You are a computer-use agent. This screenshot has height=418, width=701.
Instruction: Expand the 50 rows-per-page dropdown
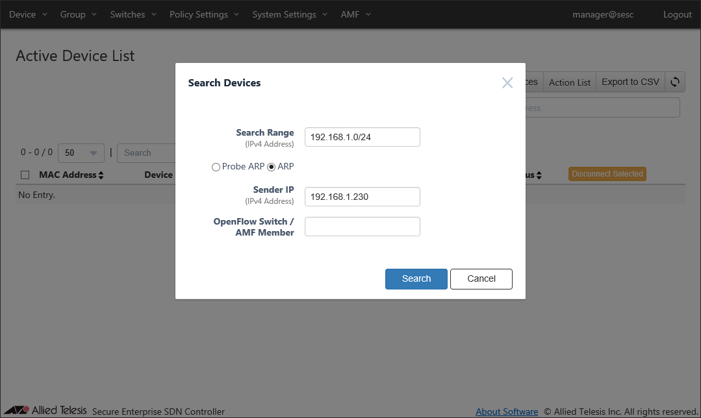pyautogui.click(x=81, y=153)
